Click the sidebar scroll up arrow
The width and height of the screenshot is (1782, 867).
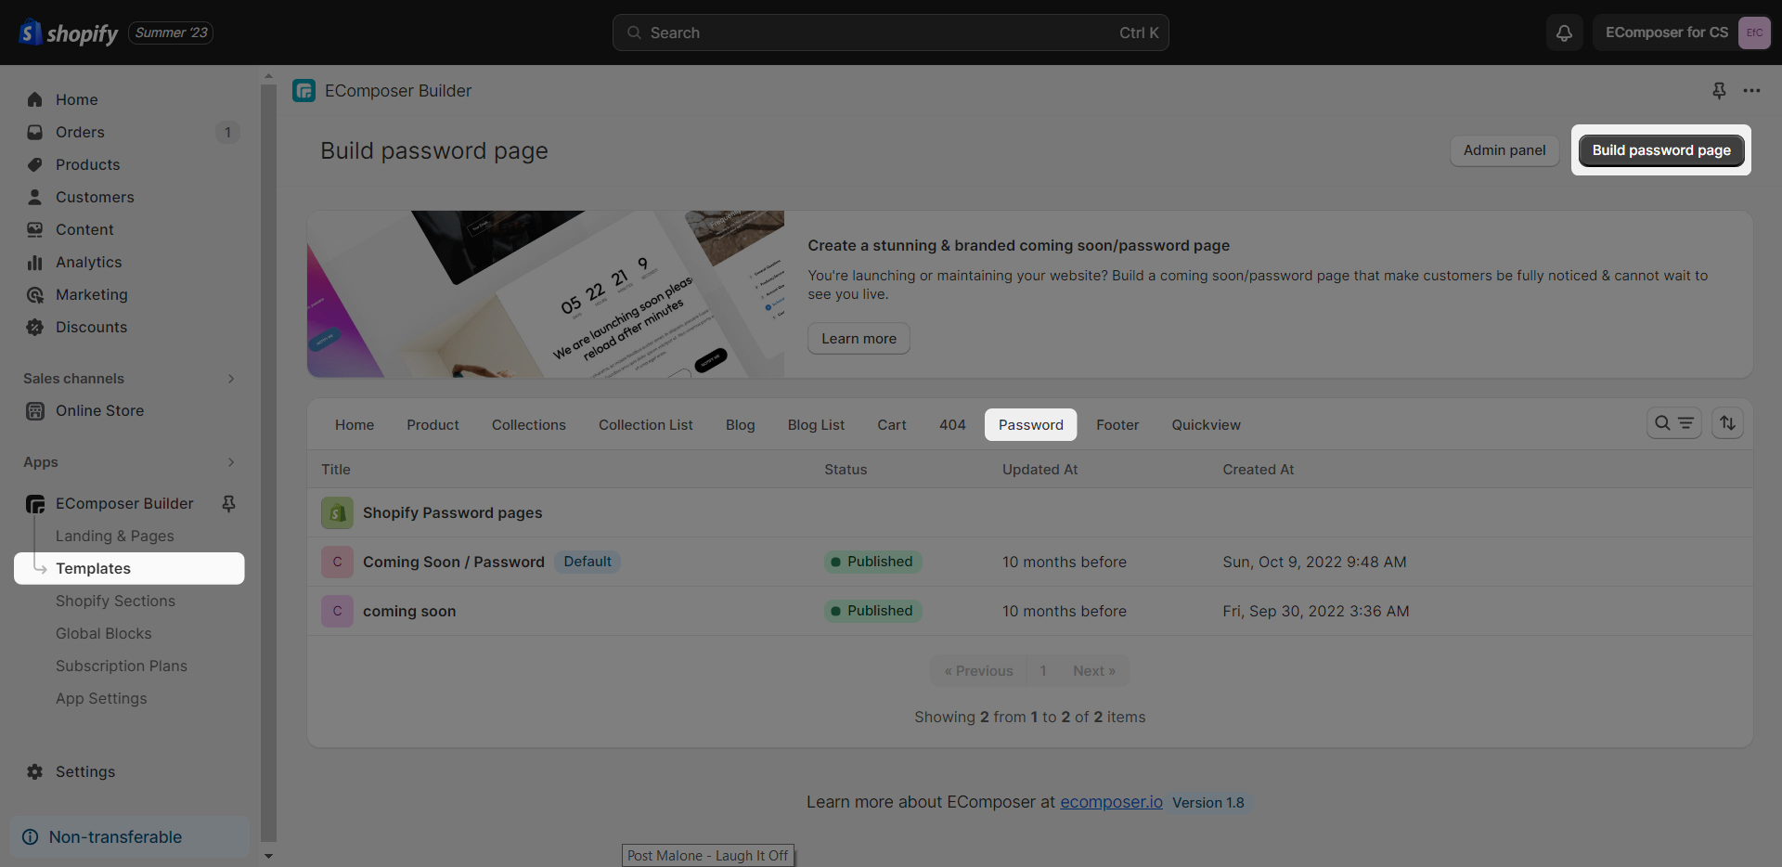click(268, 76)
